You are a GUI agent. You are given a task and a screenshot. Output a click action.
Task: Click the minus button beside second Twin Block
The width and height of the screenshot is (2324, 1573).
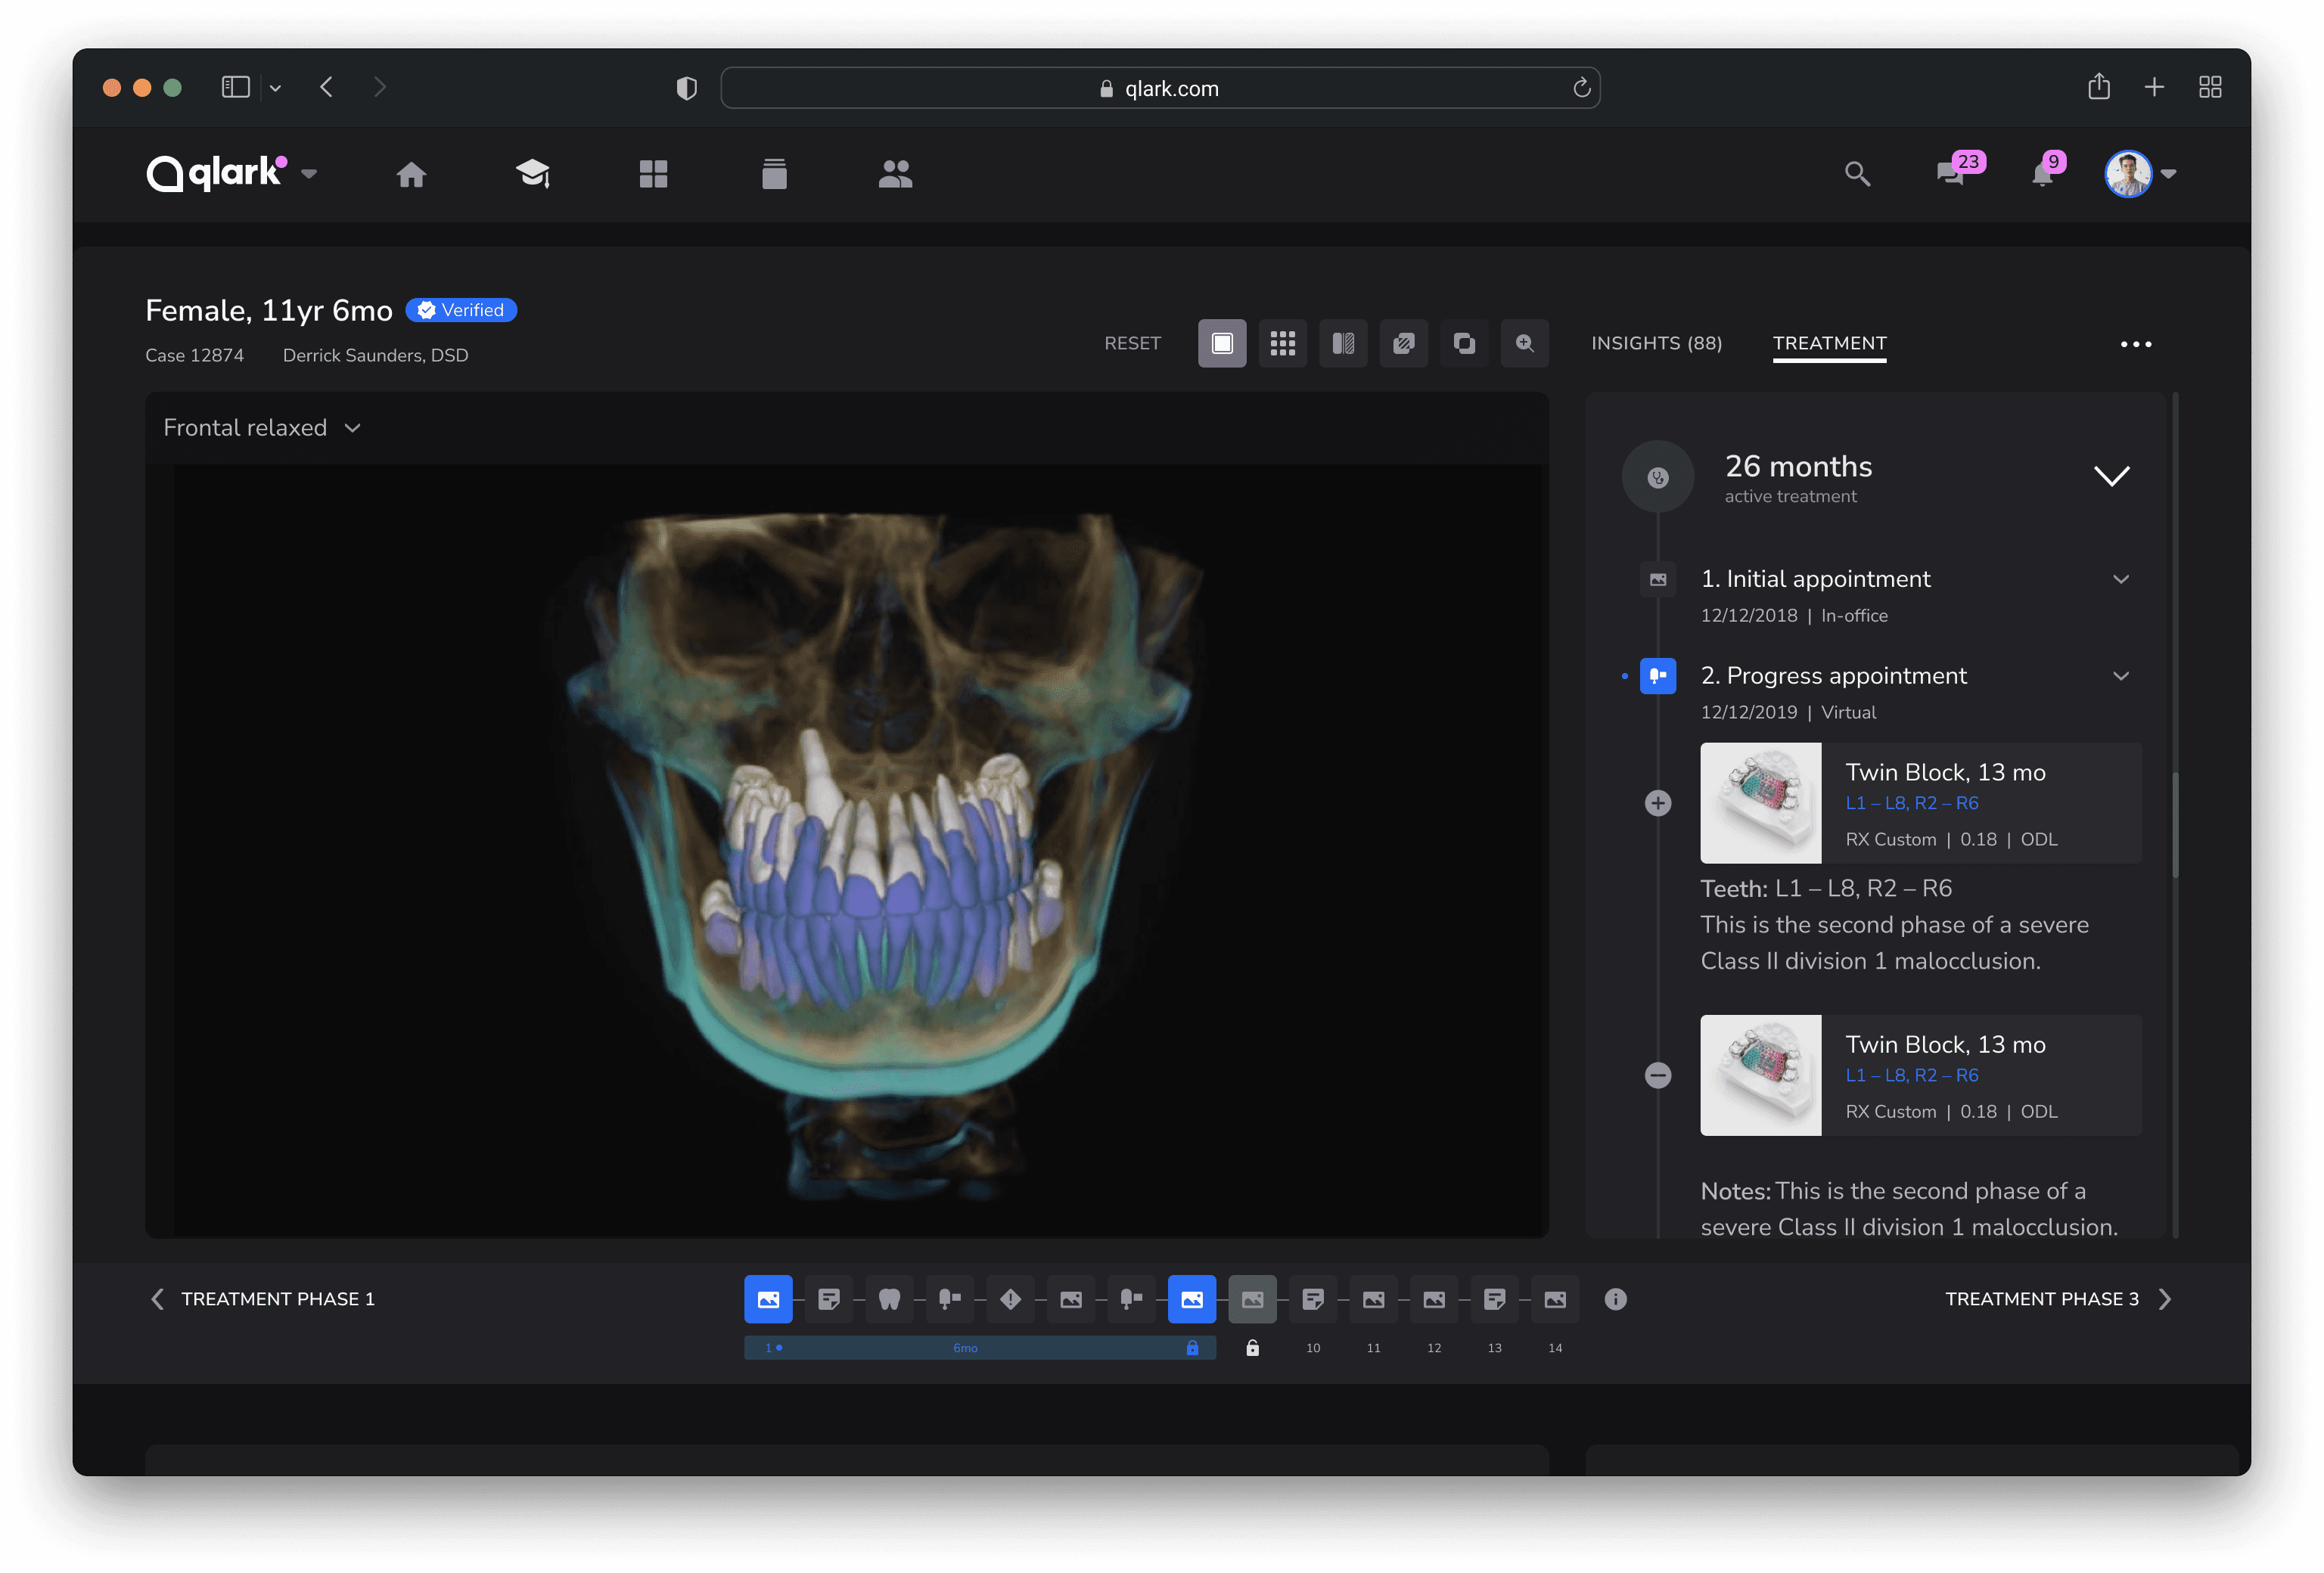click(x=1658, y=1075)
